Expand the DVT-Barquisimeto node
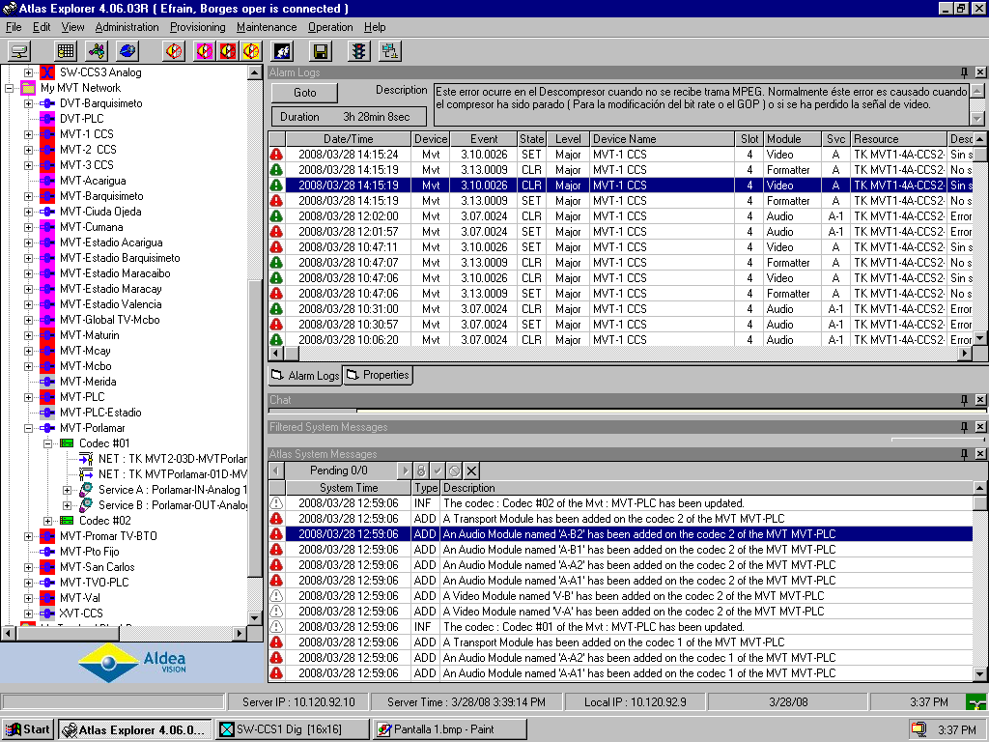The height and width of the screenshot is (742, 989). (28, 103)
